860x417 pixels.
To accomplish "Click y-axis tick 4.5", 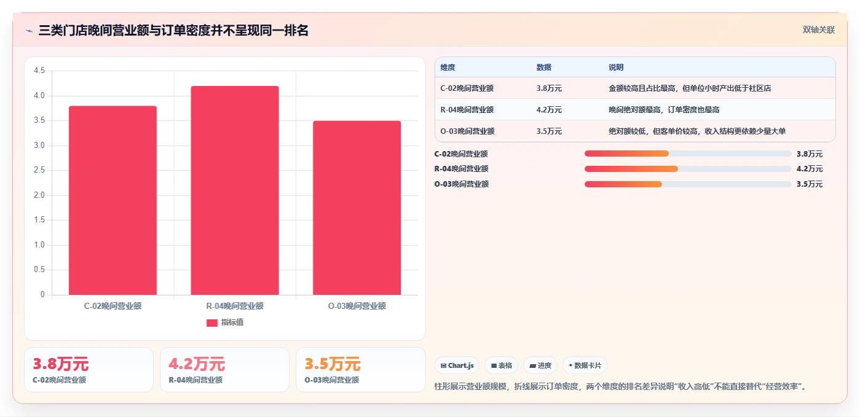I will pyautogui.click(x=39, y=71).
